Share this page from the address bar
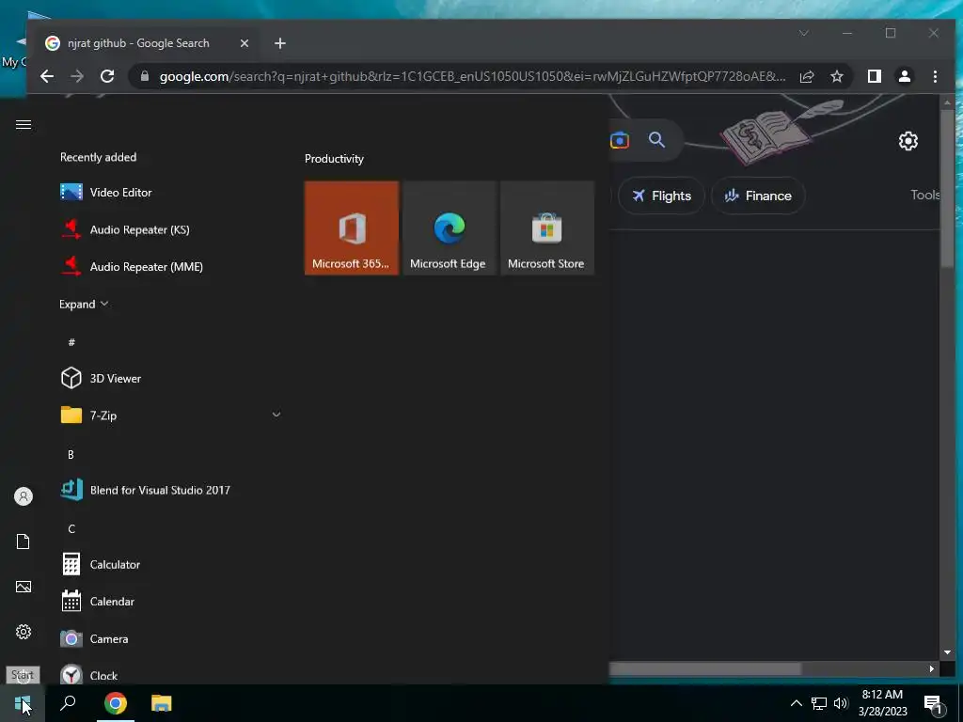This screenshot has width=963, height=722. (x=806, y=76)
